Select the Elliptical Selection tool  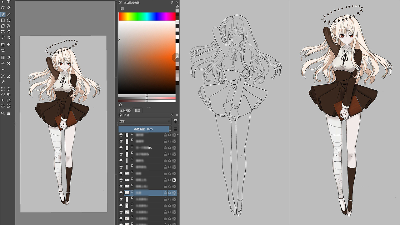tap(9, 89)
